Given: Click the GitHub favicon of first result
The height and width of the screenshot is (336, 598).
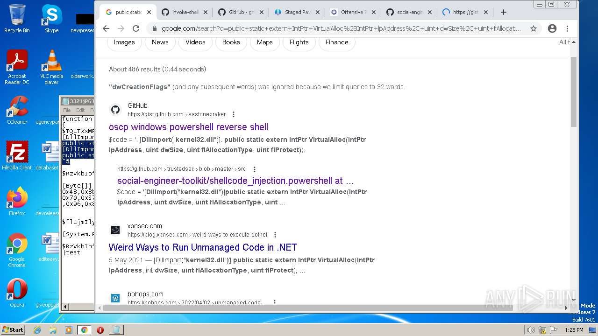Looking at the screenshot, I should pos(115,110).
